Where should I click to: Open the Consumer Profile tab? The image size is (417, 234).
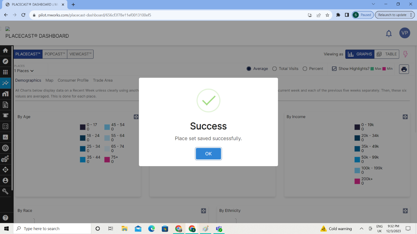[x=73, y=80]
